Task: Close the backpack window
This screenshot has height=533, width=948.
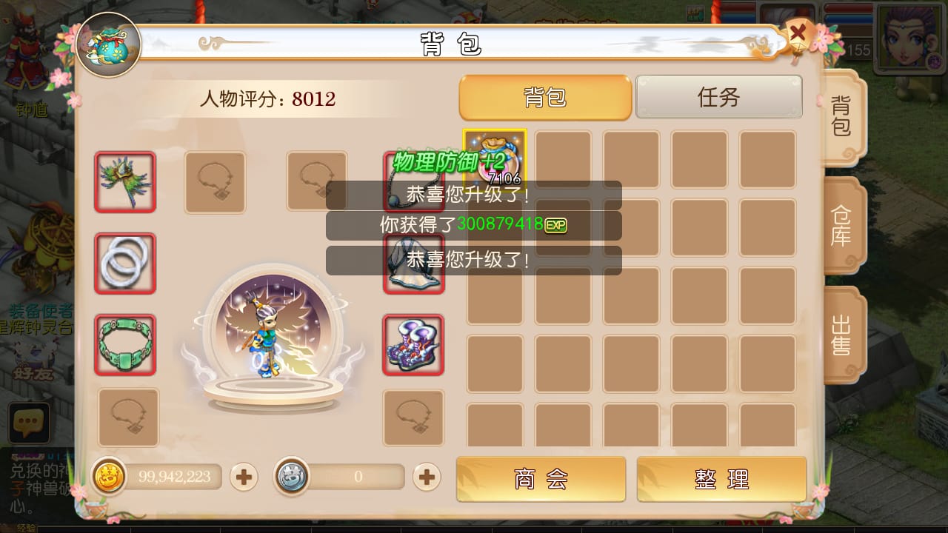Action: pyautogui.click(x=798, y=33)
